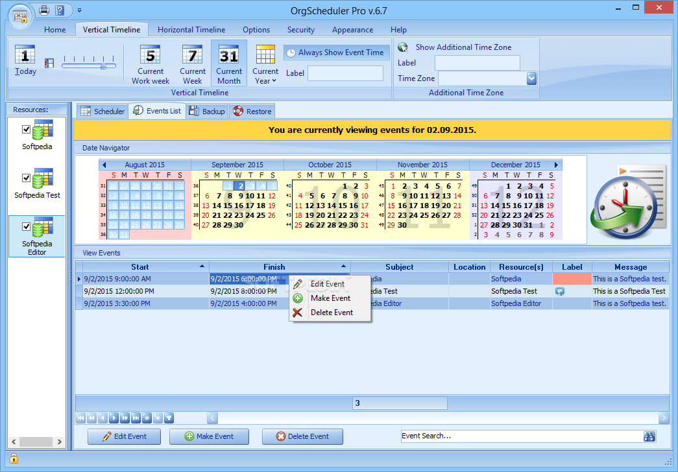Click the recurrence label icon in Softpedia Test row

pos(559,292)
